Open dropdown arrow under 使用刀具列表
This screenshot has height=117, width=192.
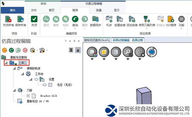click(x=147, y=29)
